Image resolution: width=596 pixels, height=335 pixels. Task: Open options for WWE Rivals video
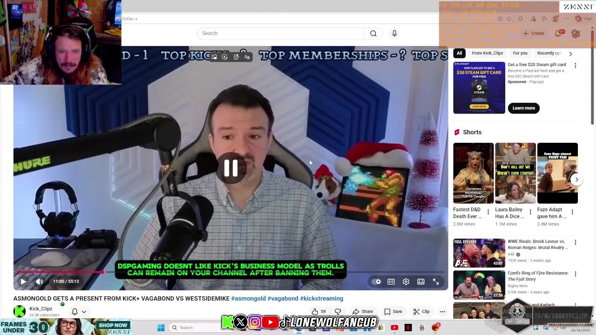click(576, 242)
